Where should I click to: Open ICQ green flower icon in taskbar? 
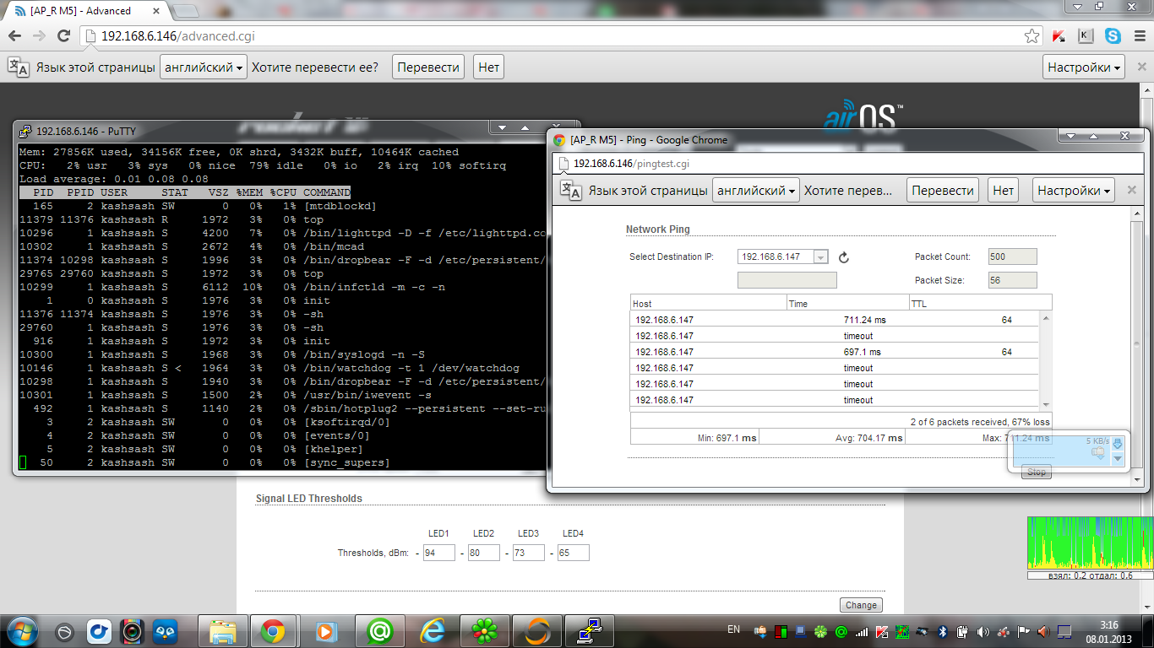484,630
